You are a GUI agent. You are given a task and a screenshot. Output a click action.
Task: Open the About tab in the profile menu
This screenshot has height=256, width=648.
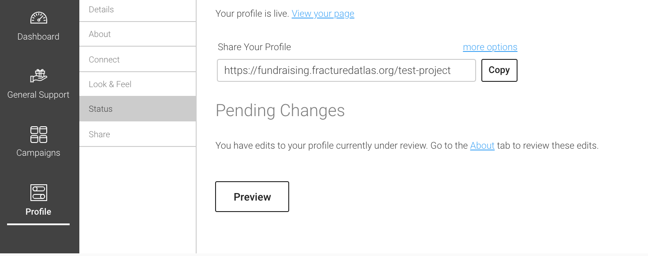tap(138, 34)
